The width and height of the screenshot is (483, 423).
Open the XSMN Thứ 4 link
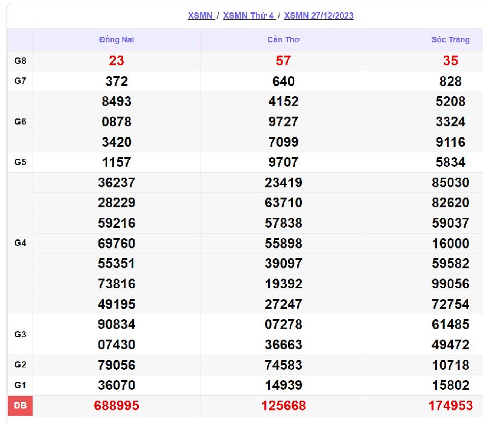248,16
